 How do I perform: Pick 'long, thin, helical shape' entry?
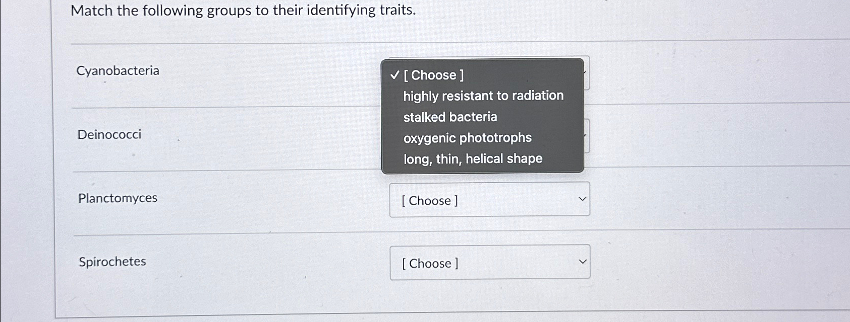(x=473, y=158)
